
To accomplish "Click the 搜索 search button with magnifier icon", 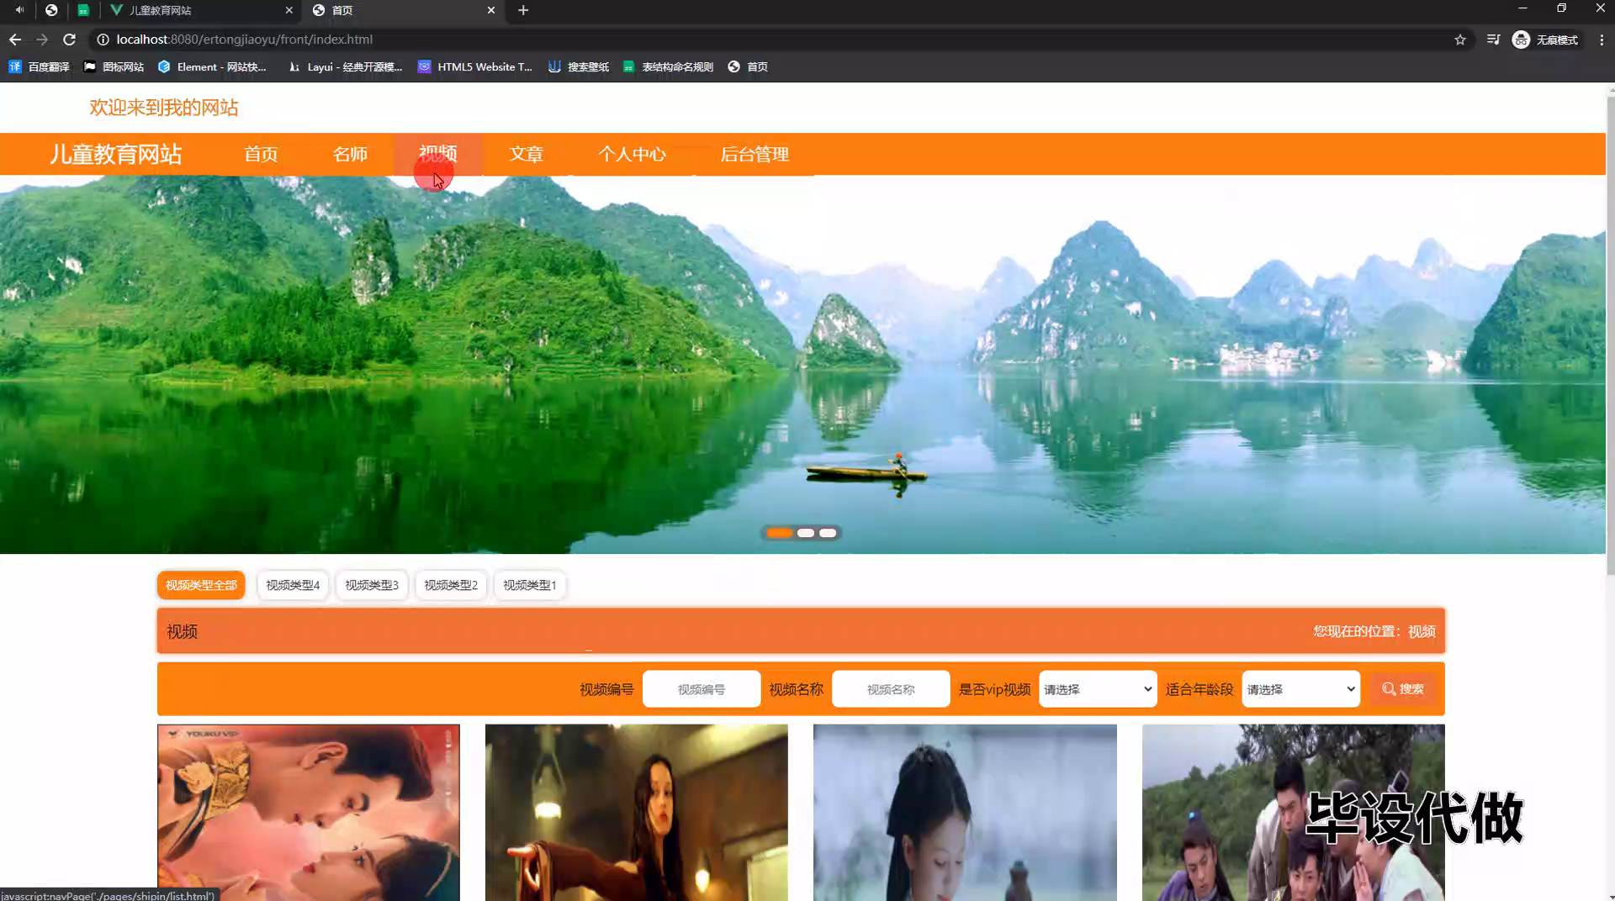I will (1402, 688).
